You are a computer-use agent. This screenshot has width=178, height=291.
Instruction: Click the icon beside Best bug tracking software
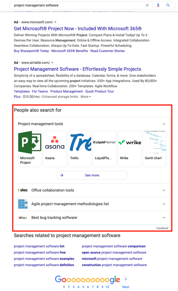point(23,218)
